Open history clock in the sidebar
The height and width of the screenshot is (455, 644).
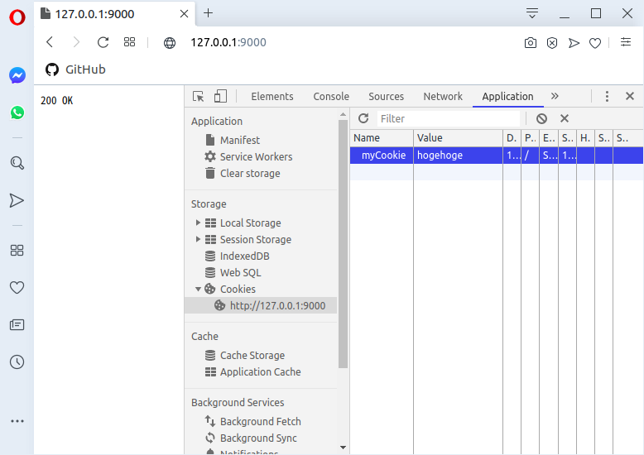pyautogui.click(x=17, y=362)
